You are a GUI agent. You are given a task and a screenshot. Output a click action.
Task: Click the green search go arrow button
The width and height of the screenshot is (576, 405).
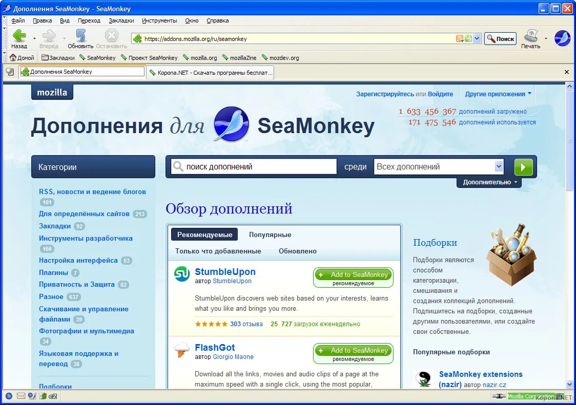click(523, 167)
